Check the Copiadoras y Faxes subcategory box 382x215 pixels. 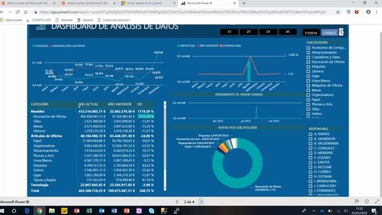click(309, 57)
